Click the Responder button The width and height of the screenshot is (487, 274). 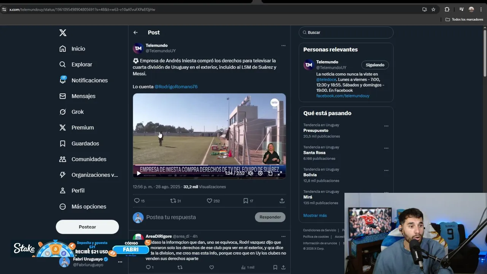(x=270, y=217)
